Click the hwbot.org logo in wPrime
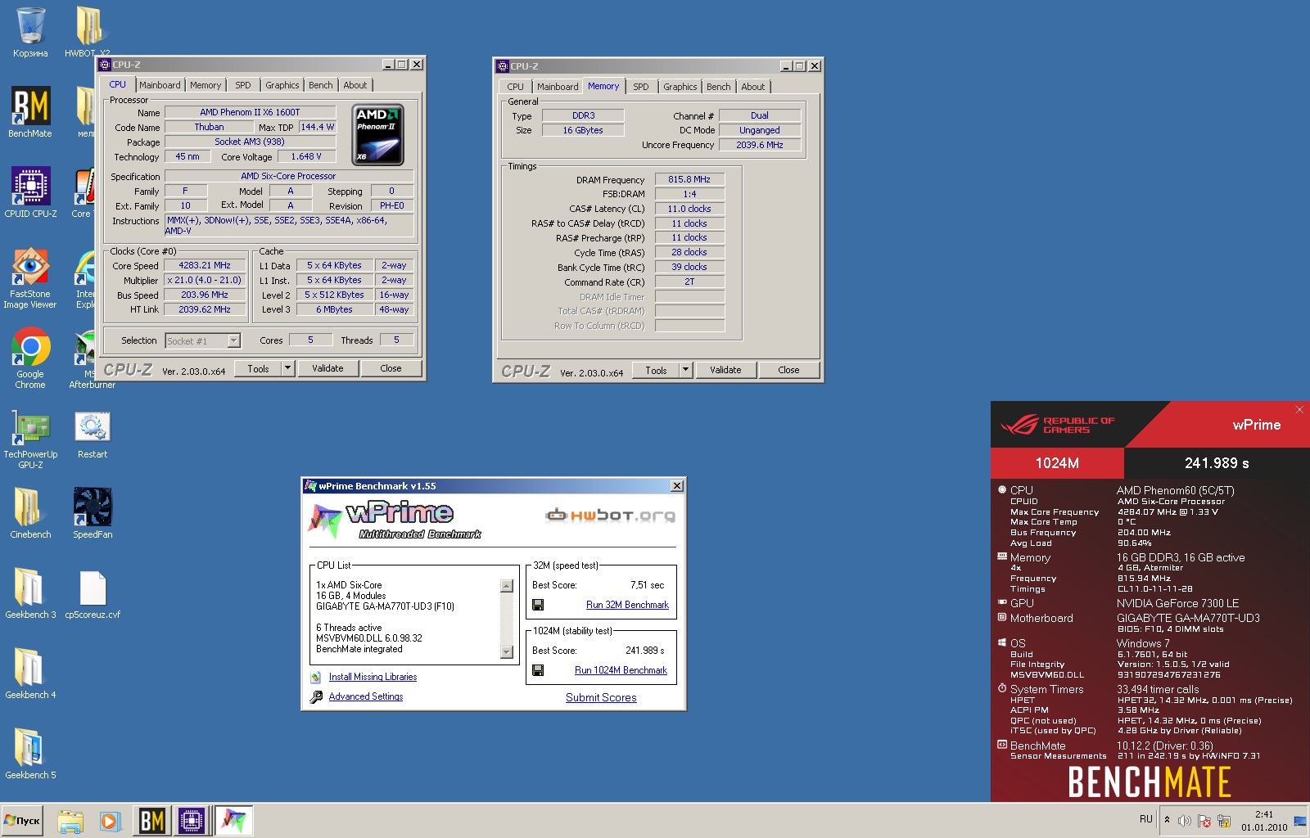This screenshot has width=1310, height=838. click(611, 515)
